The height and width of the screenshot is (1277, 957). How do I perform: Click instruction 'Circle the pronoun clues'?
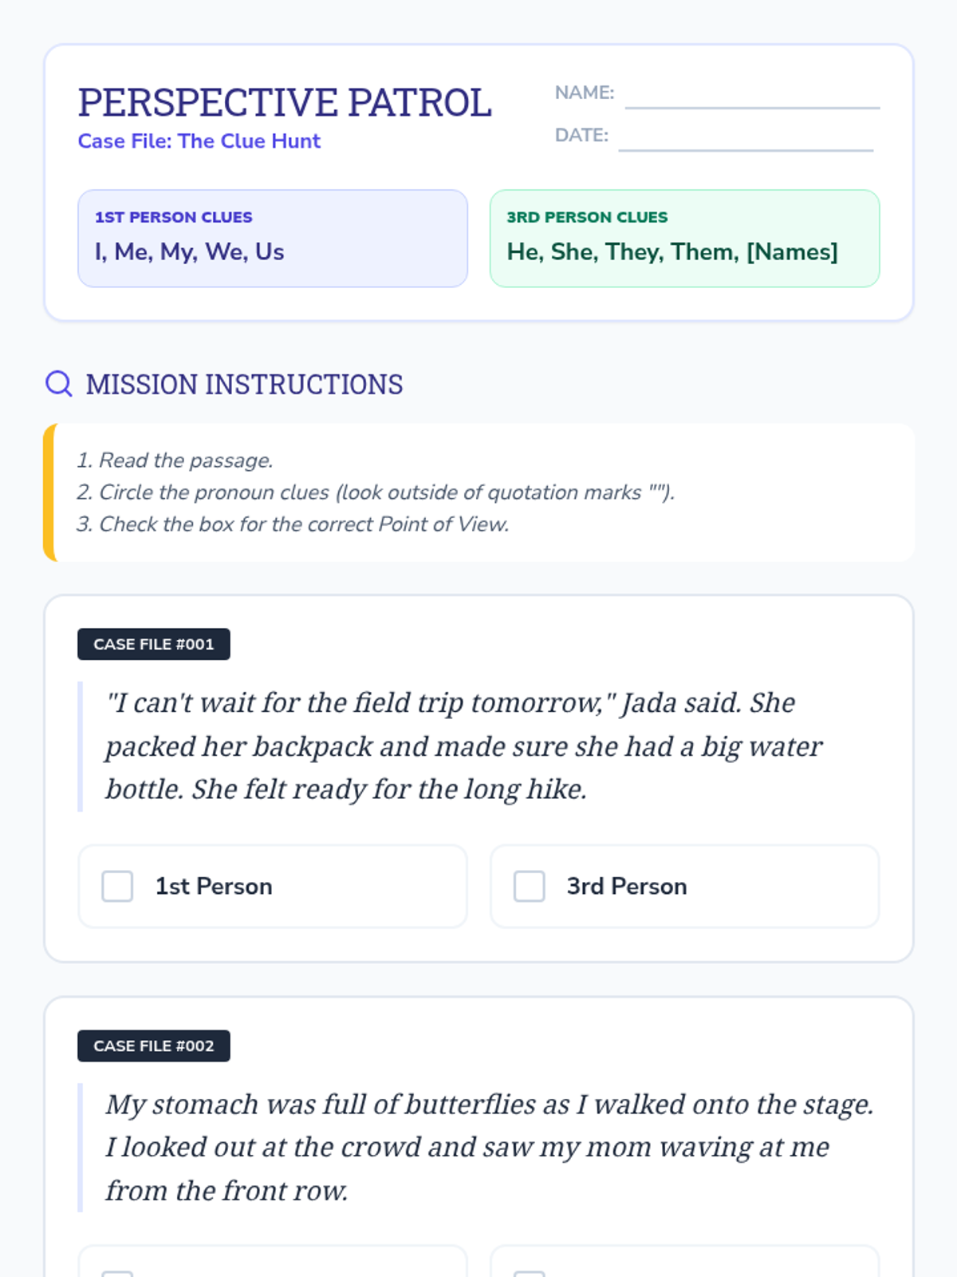coord(376,492)
